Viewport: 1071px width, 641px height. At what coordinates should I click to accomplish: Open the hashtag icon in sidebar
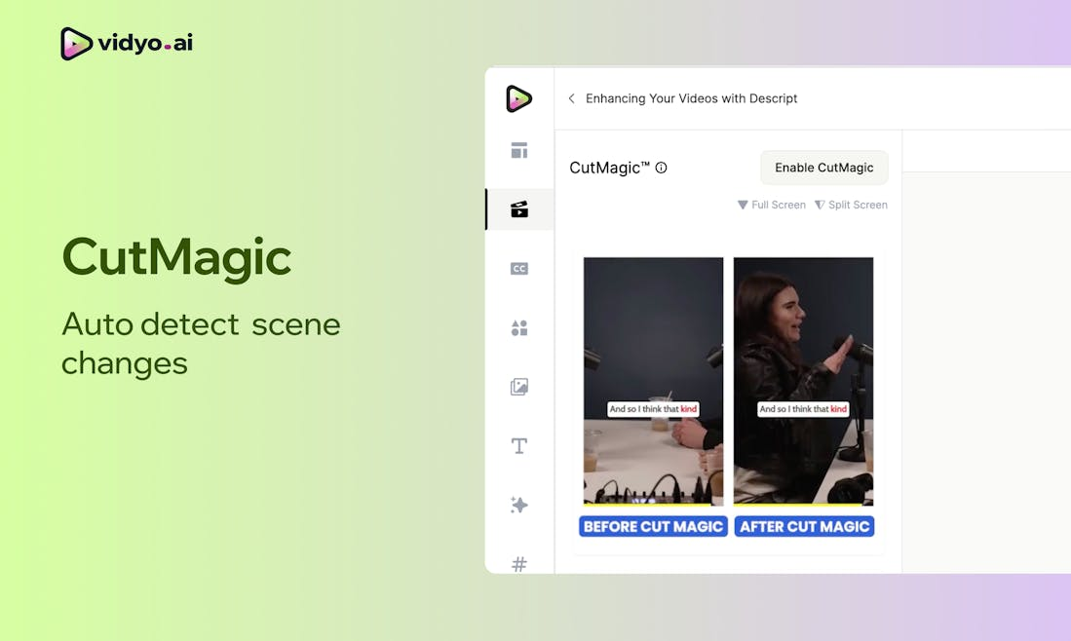click(519, 564)
